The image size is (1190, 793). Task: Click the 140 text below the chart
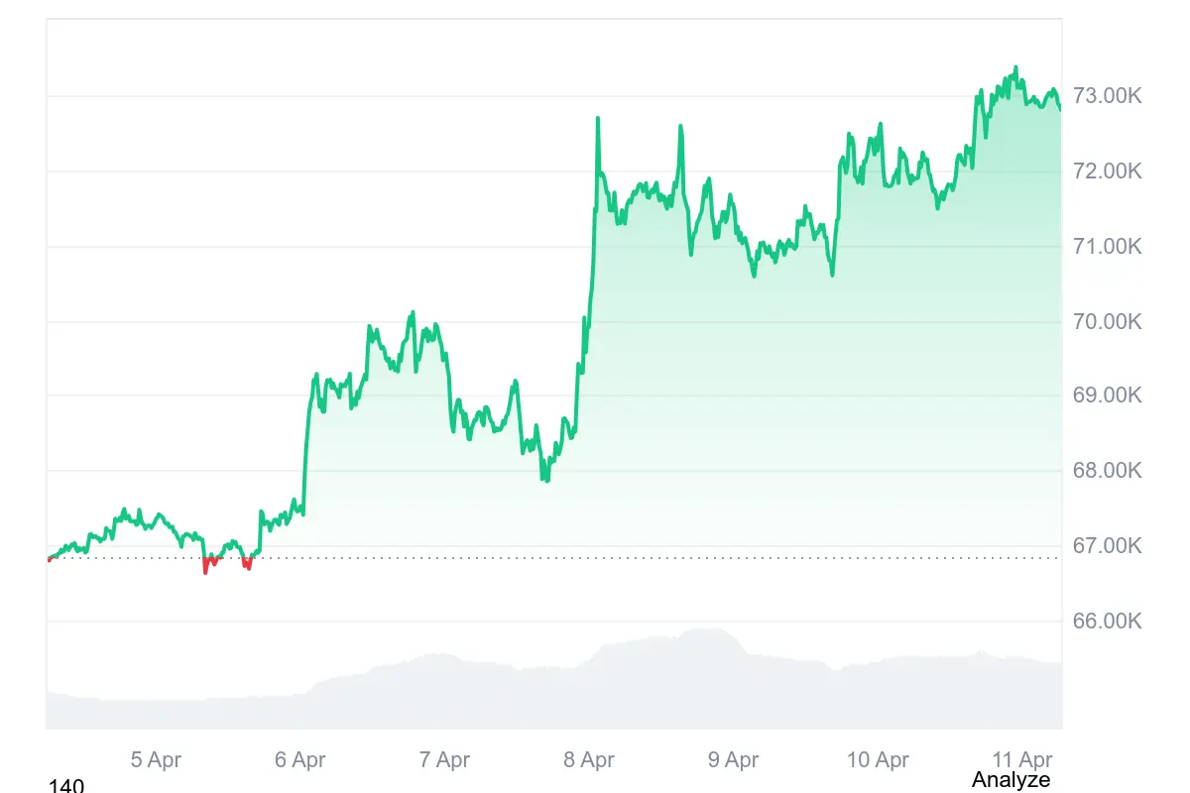tap(66, 786)
